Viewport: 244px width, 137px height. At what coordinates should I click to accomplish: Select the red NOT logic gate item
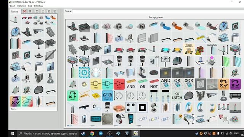119,84
